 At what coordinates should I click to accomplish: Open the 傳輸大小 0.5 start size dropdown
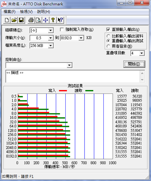pyautogui.click(x=51, y=38)
